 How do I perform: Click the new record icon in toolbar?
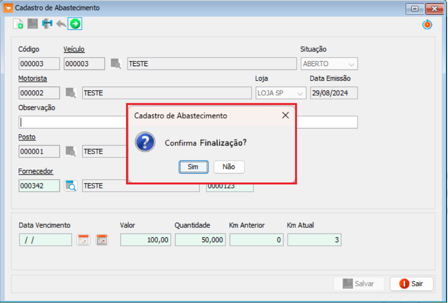coord(18,24)
